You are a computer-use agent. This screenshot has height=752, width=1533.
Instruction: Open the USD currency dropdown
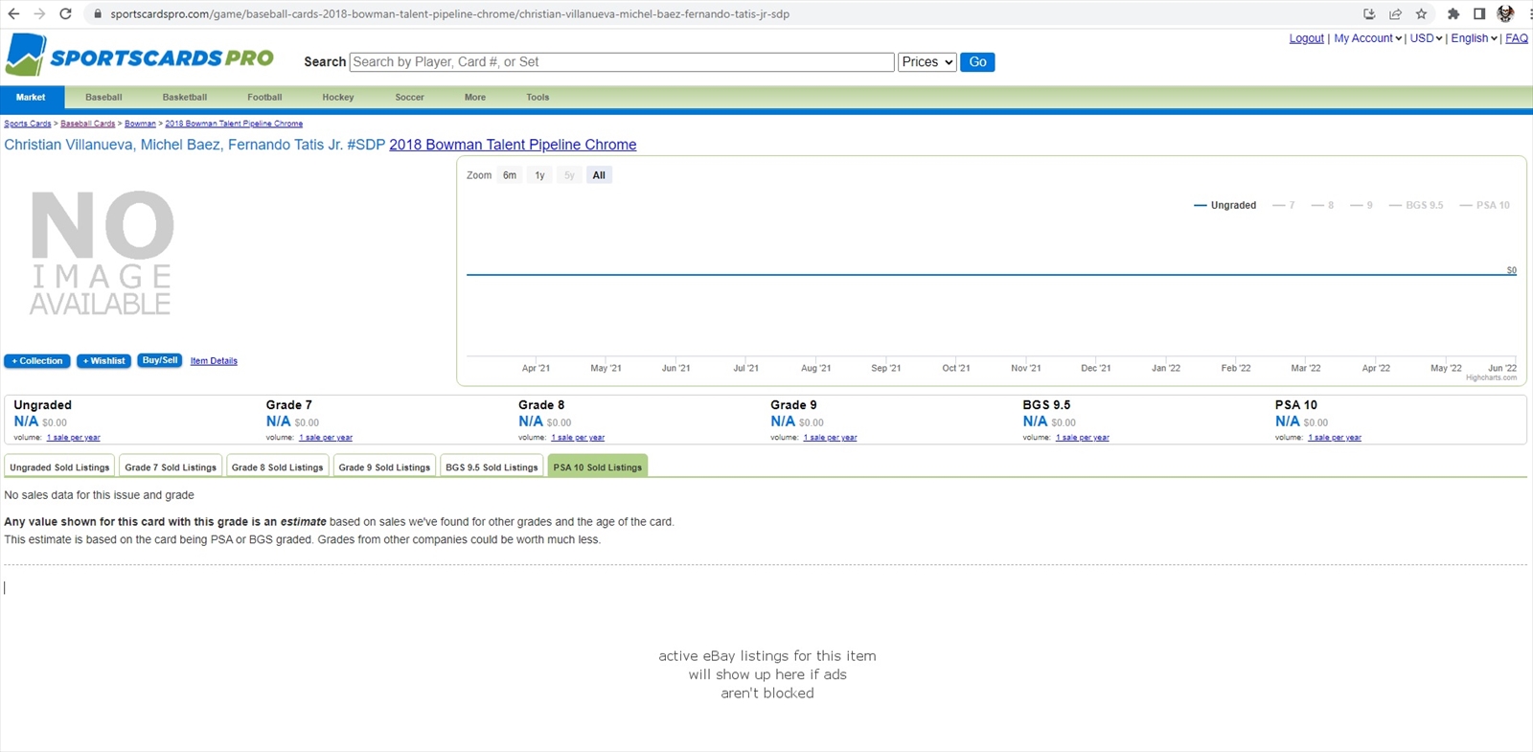[1426, 38]
